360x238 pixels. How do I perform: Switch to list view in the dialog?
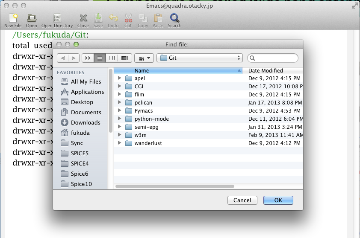tap(100, 58)
